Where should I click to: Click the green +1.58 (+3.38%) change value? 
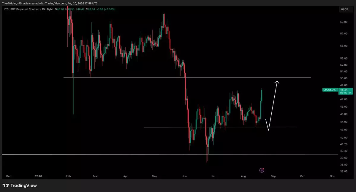pos(106,9)
